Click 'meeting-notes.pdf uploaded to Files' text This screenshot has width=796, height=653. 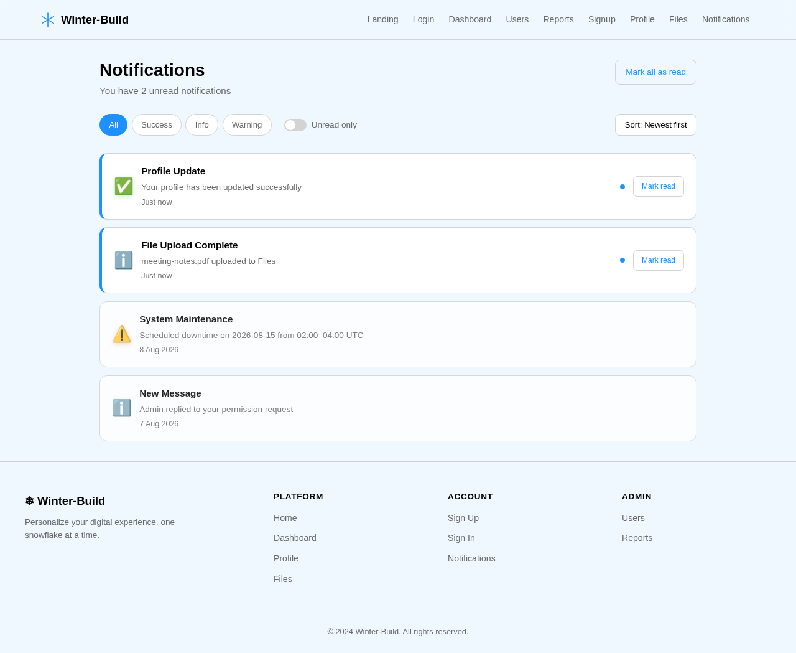click(208, 261)
